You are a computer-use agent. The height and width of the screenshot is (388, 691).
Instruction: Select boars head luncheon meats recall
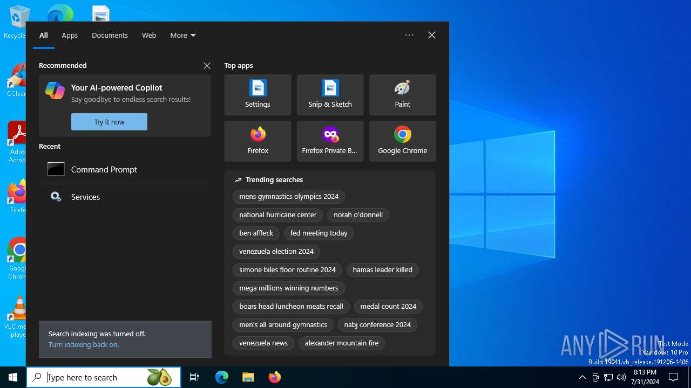[291, 307]
